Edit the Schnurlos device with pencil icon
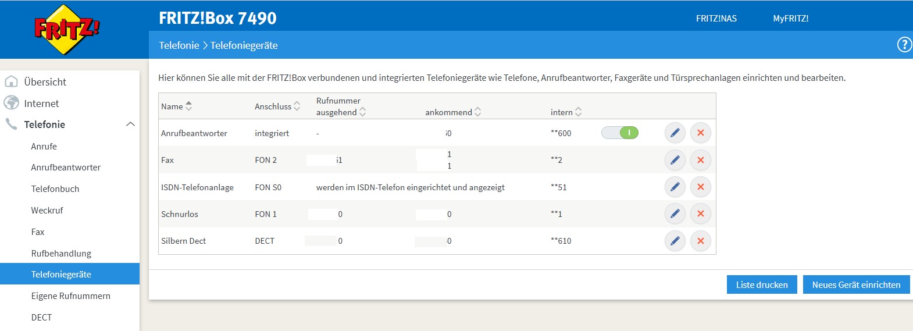 (x=675, y=213)
